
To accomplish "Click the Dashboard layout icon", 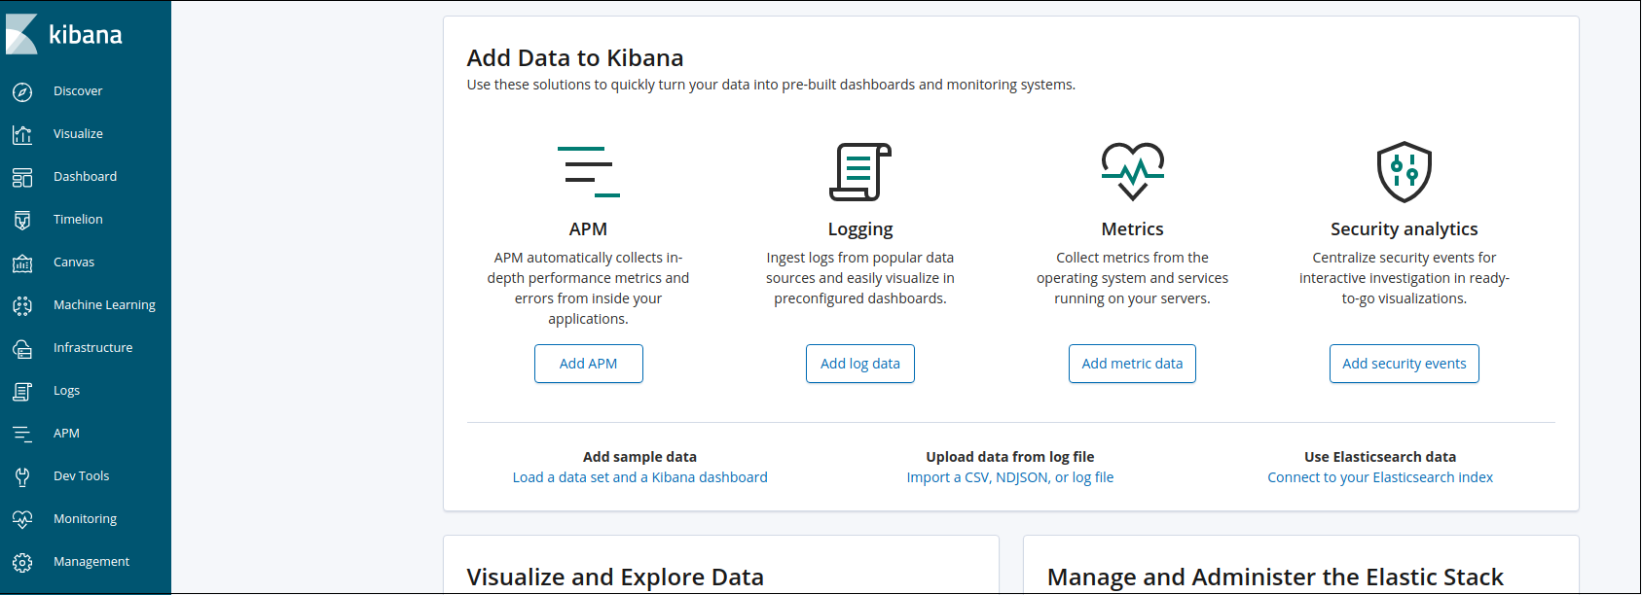I will pos(22,177).
